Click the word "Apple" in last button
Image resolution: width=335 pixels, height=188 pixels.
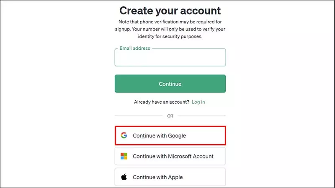[175, 177]
